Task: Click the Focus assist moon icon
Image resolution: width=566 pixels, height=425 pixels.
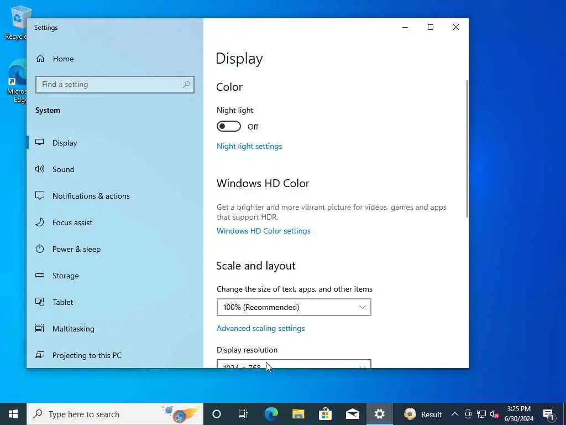Action: (40, 222)
